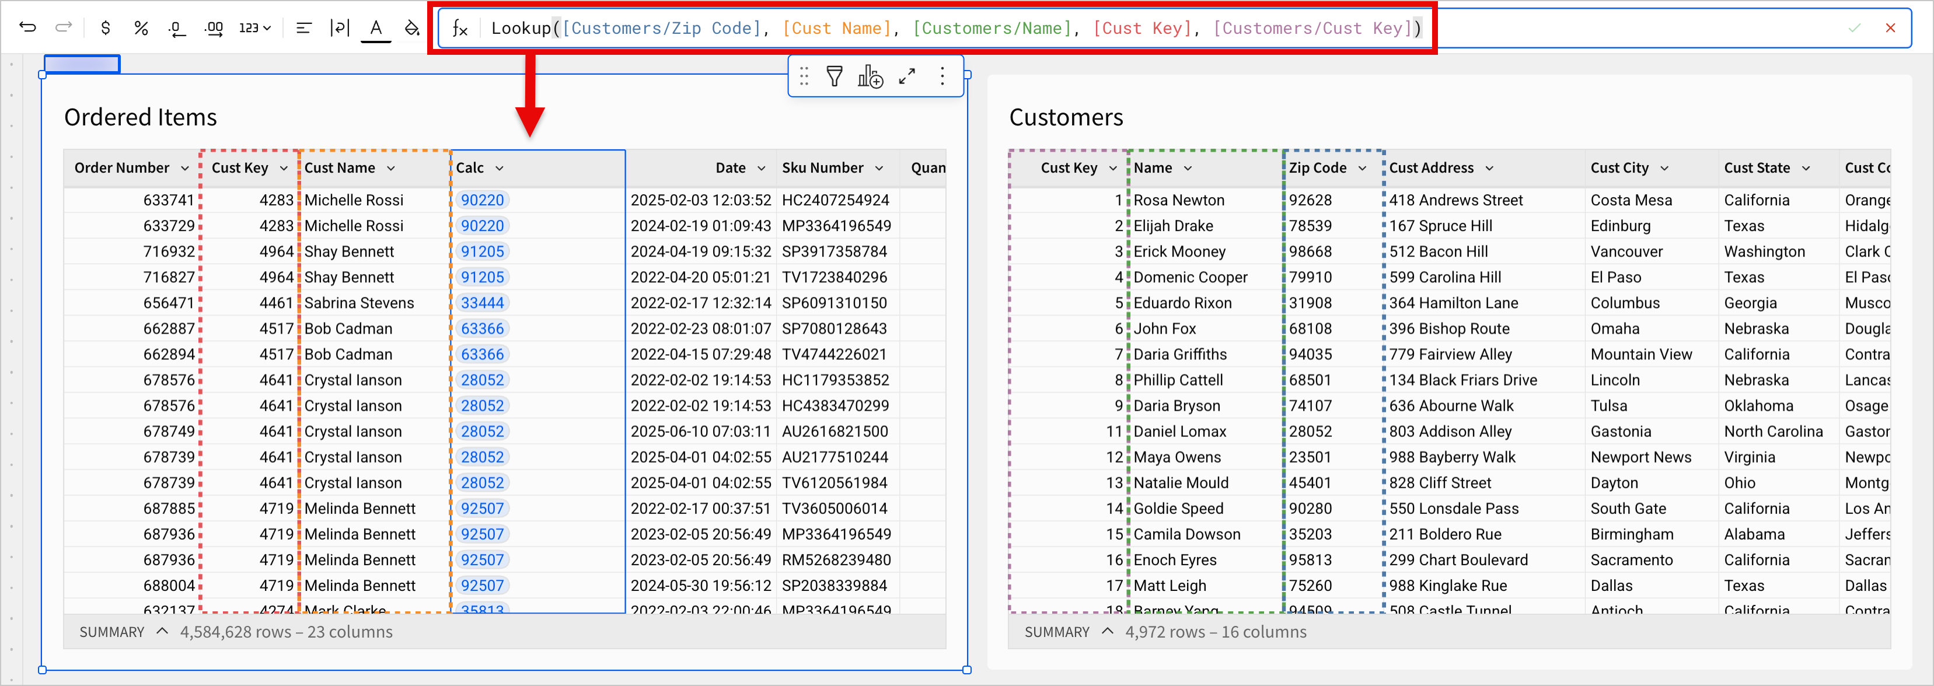Image resolution: width=1934 pixels, height=686 pixels.
Task: Select the Mountain View city cell
Action: pos(1652,354)
